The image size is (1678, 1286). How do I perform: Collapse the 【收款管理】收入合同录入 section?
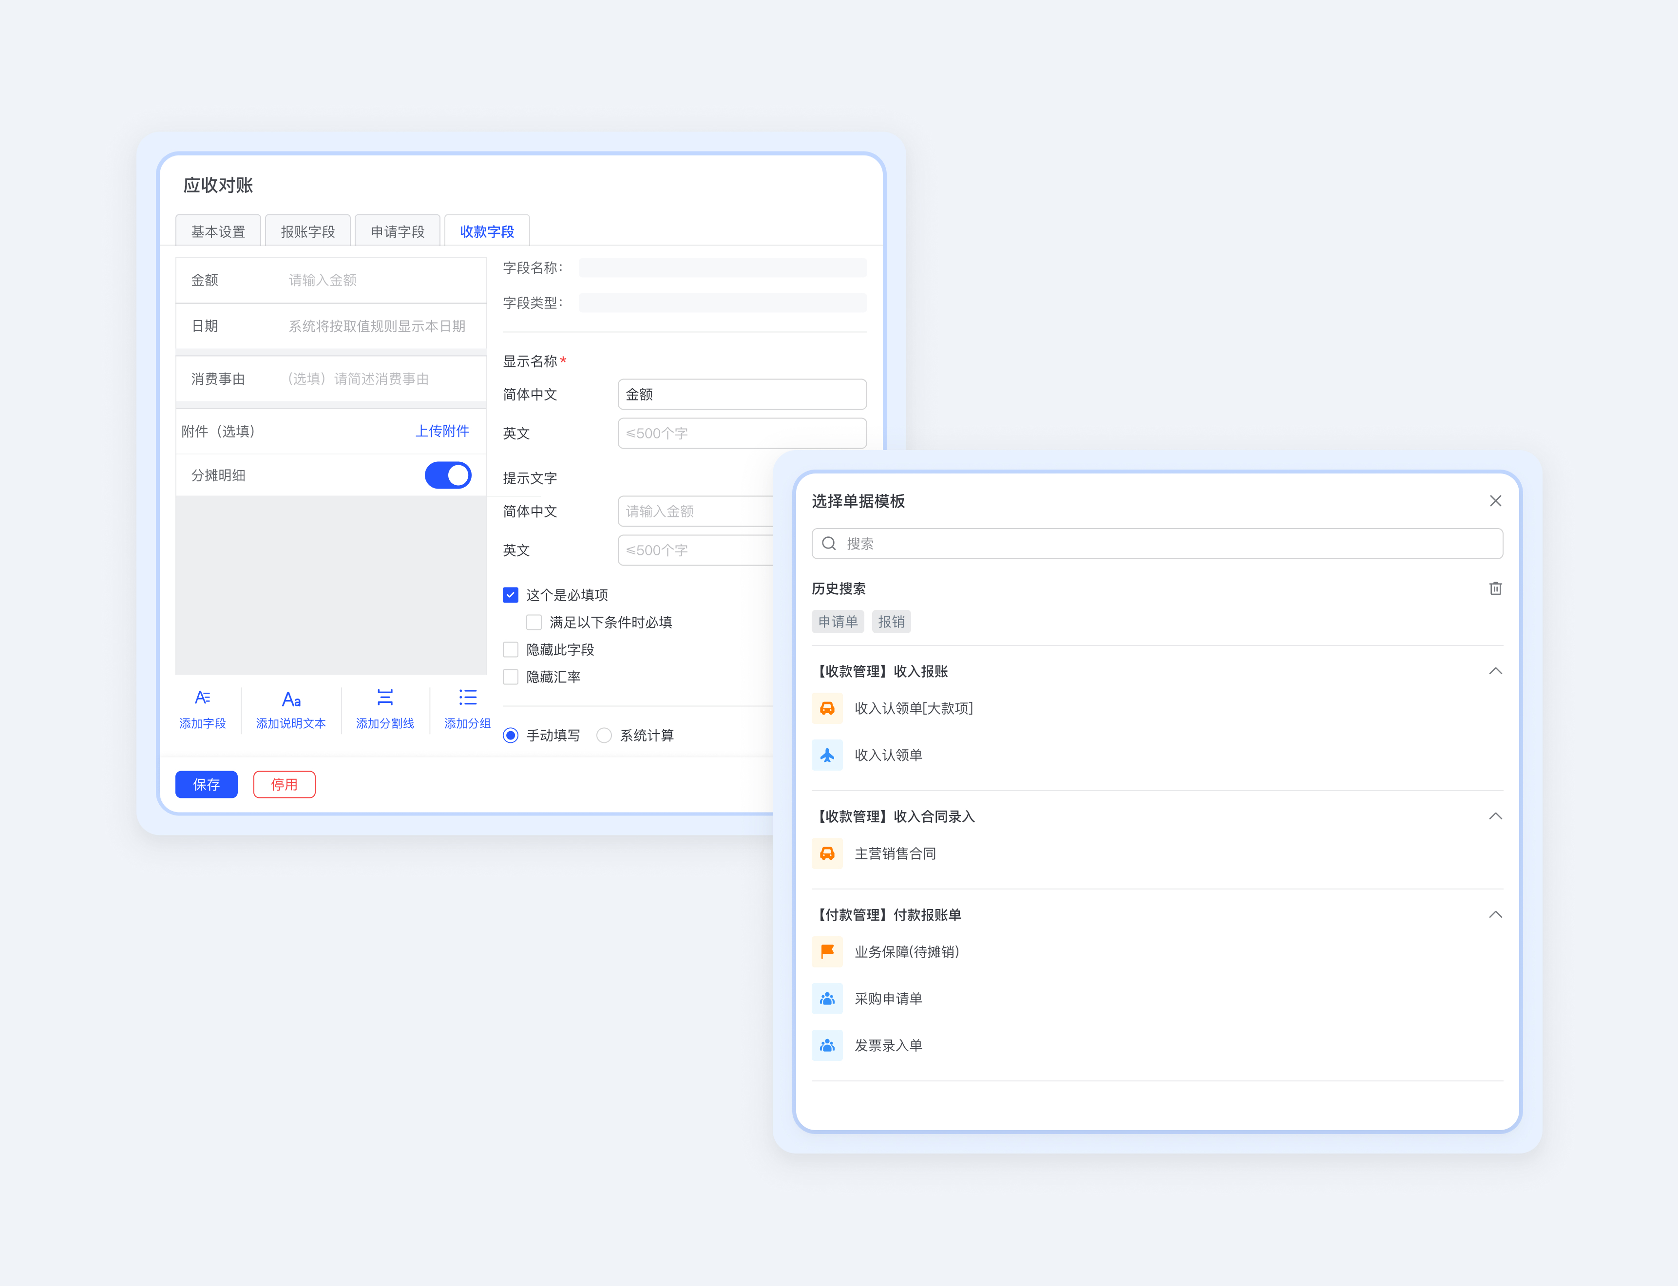tap(1495, 816)
